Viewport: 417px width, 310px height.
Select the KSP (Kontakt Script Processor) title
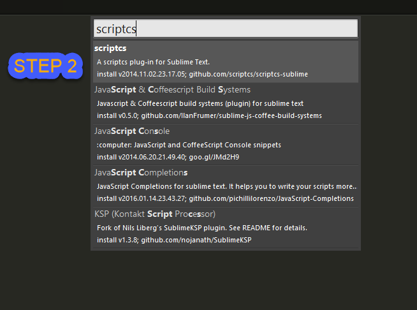coord(155,214)
